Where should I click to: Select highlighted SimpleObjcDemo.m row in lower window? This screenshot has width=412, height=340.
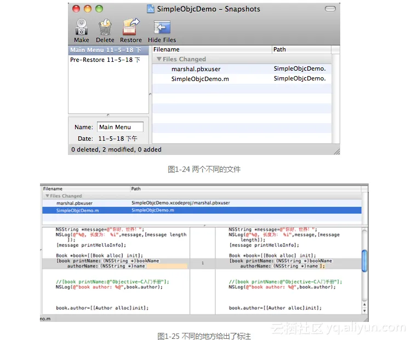pos(202,210)
